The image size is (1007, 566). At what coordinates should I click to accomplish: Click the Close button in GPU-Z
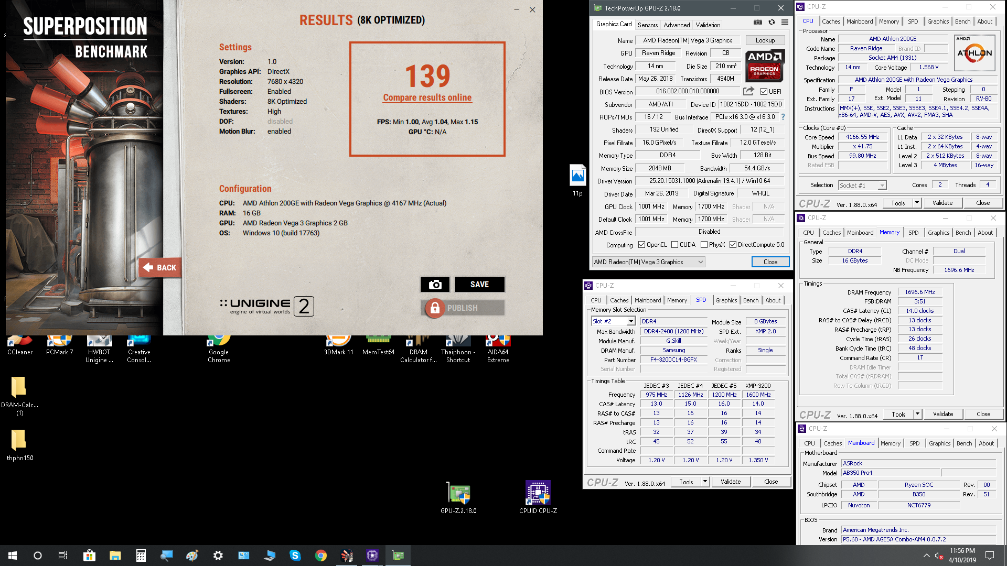click(770, 262)
